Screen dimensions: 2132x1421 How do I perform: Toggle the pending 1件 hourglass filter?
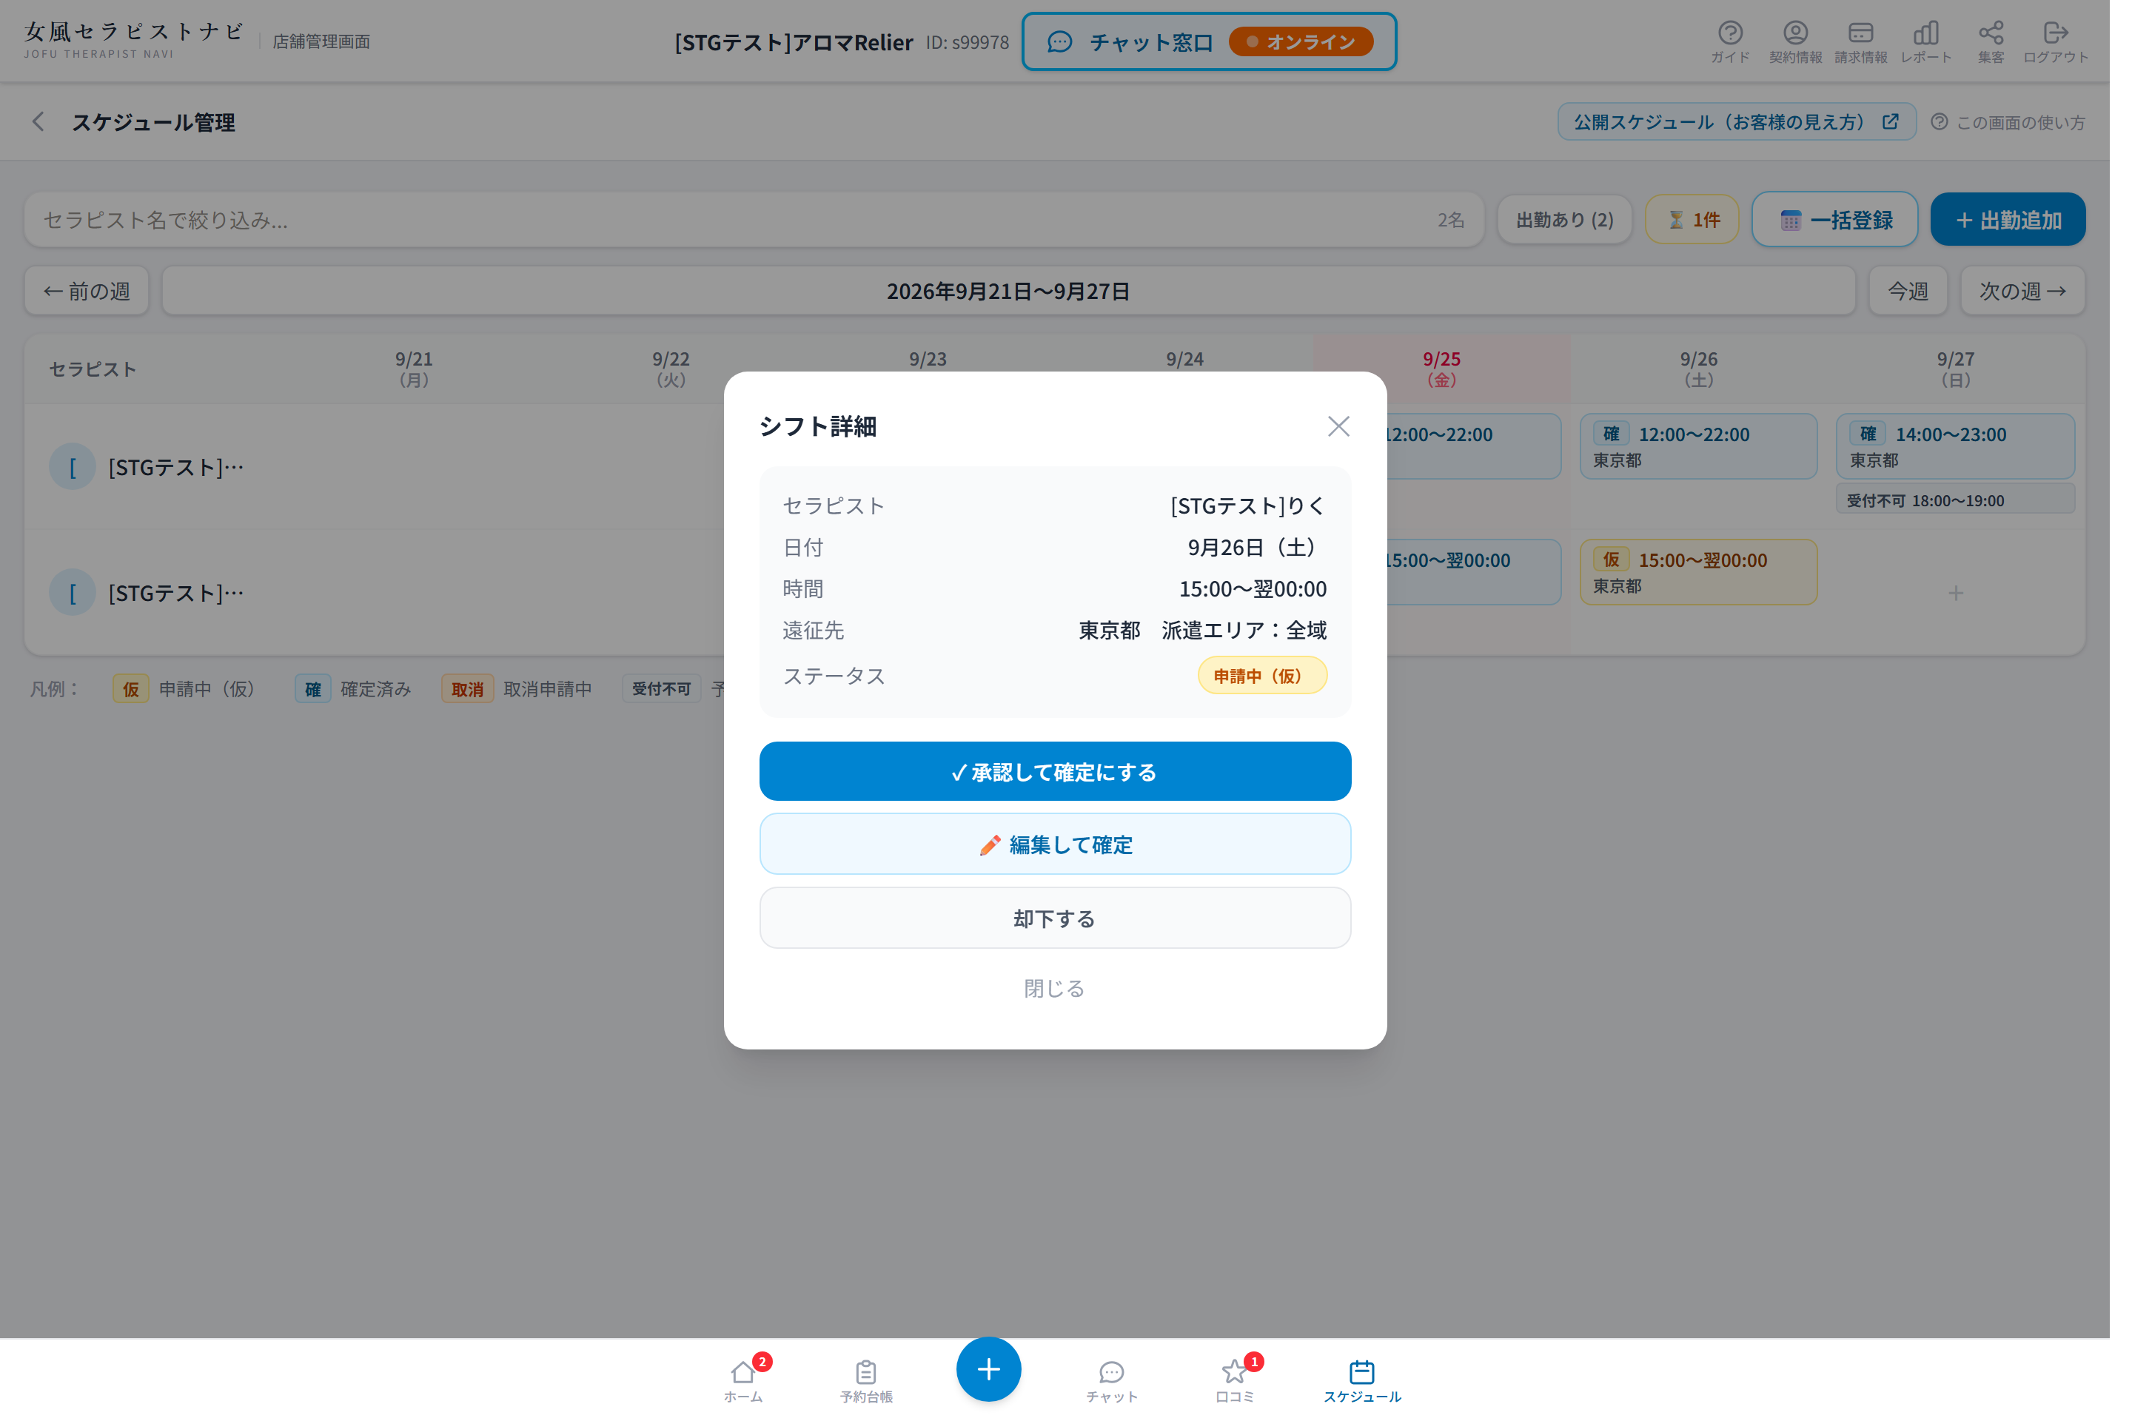[1692, 219]
